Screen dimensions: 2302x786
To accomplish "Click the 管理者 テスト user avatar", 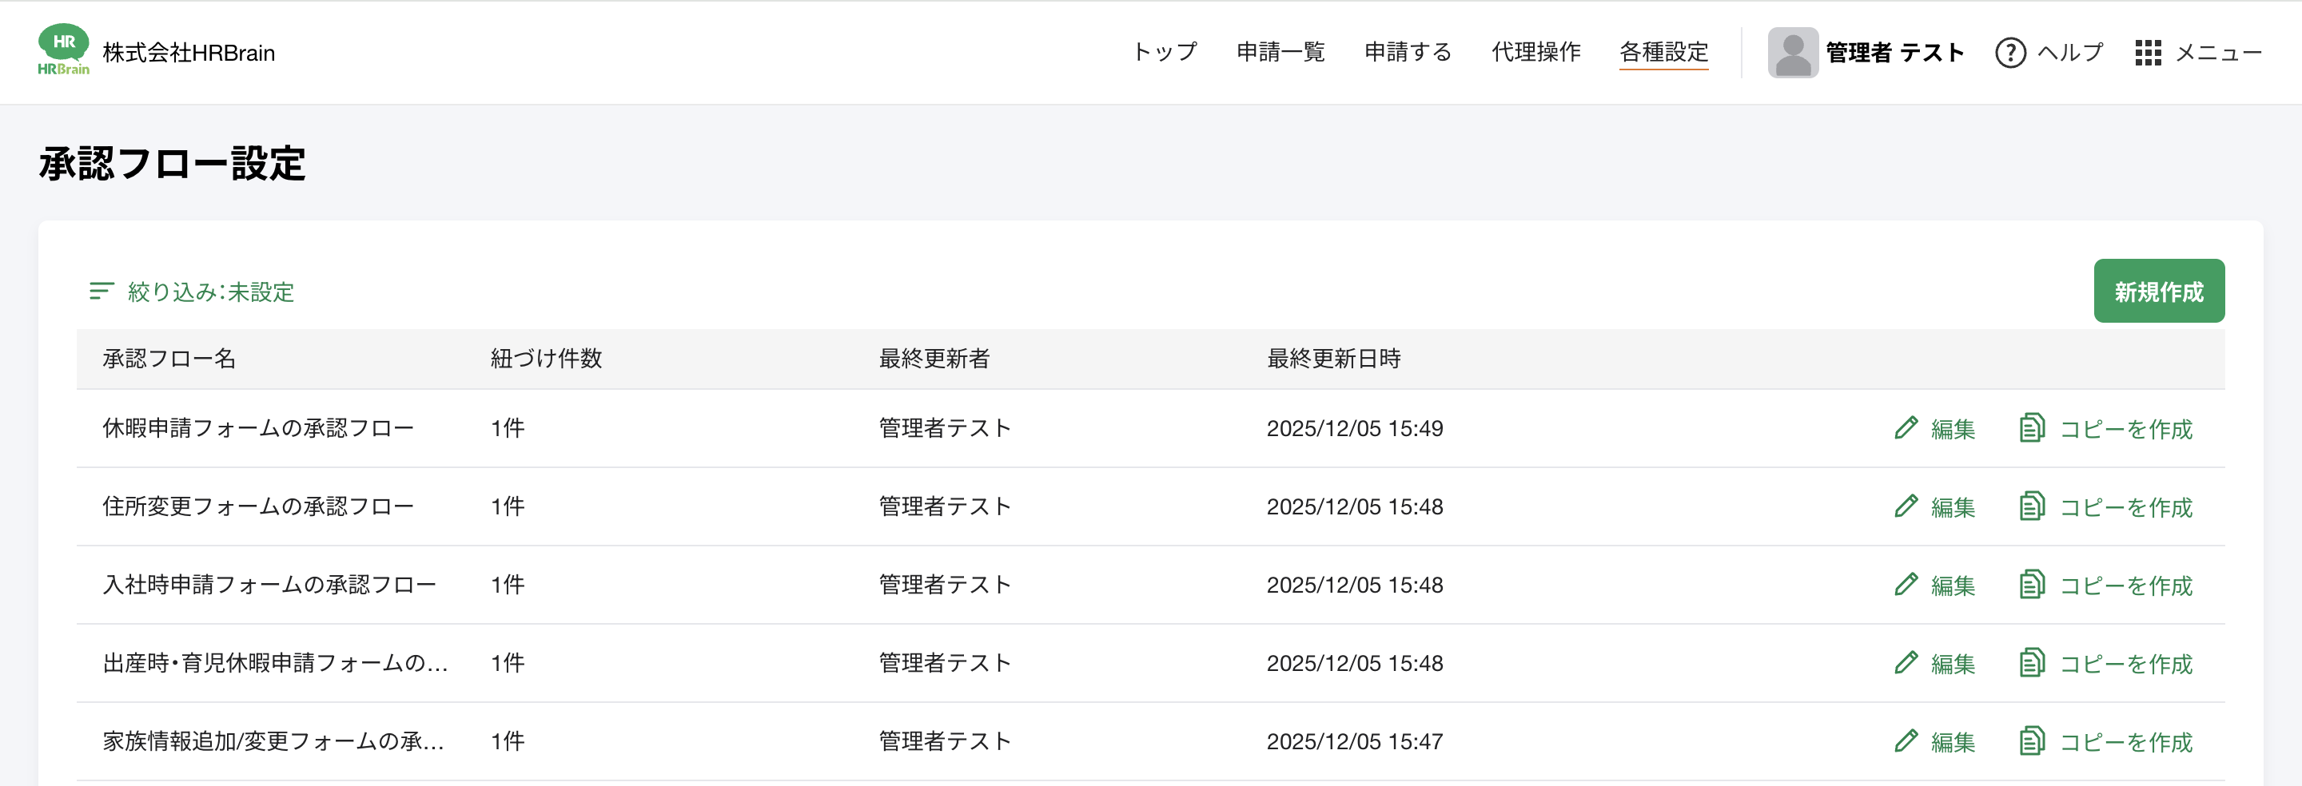I will (1792, 53).
